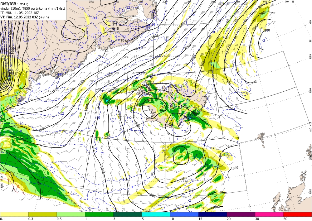Screen dimensions: 312x221
Task: Click the pink 30–50 legend swatch
Action: click(270, 214)
